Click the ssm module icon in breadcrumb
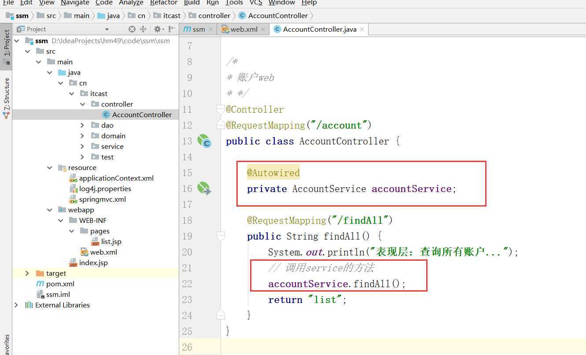 pyautogui.click(x=9, y=15)
